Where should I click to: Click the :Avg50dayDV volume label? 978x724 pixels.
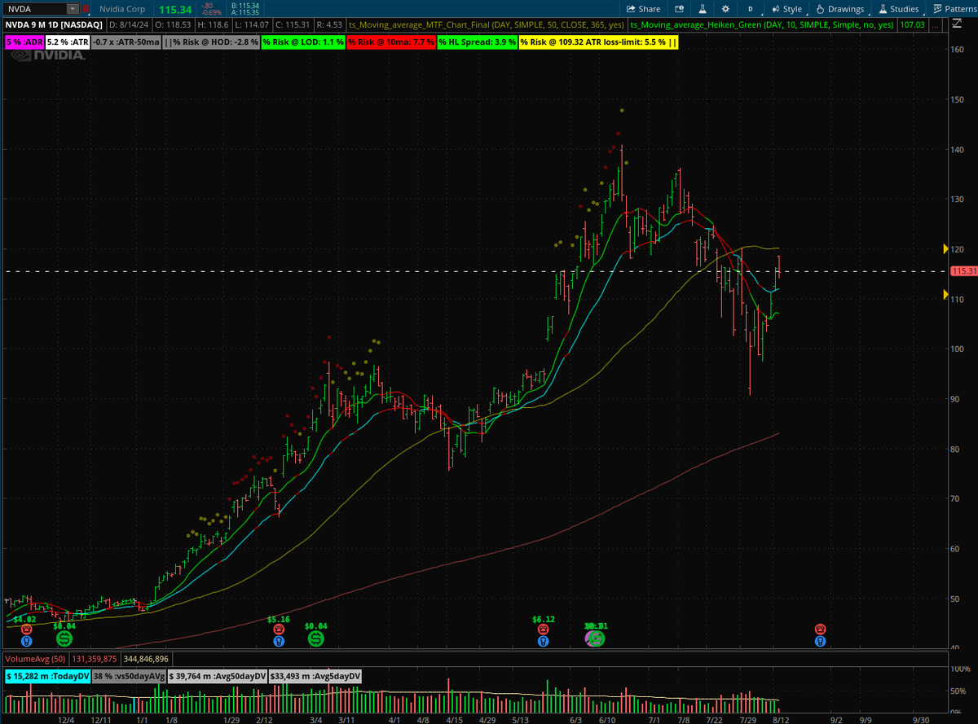[x=218, y=676]
